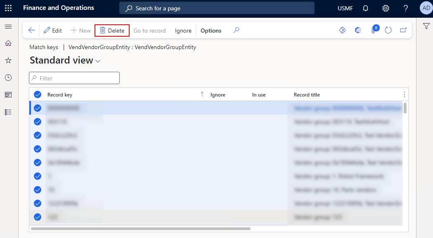Toggle the select-all checkbox in grid header
Viewport: 433px width, 238px height.
[x=38, y=95]
